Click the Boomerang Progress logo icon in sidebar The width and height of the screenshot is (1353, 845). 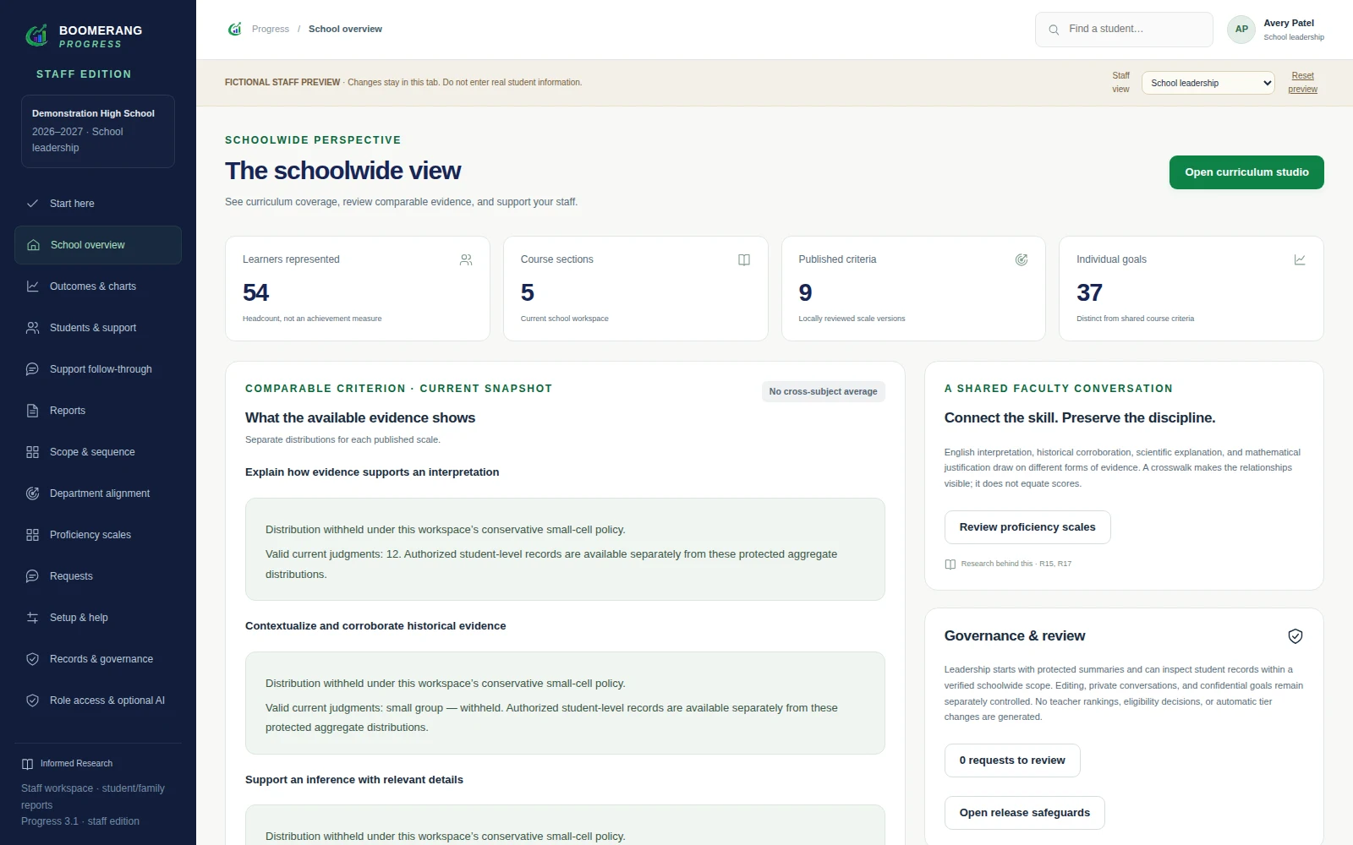[x=37, y=35]
